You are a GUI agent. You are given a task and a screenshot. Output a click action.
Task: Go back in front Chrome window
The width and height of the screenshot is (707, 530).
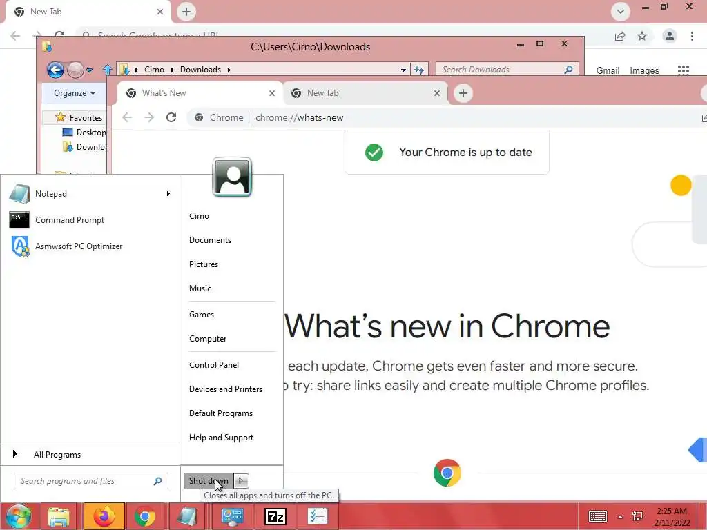point(127,117)
